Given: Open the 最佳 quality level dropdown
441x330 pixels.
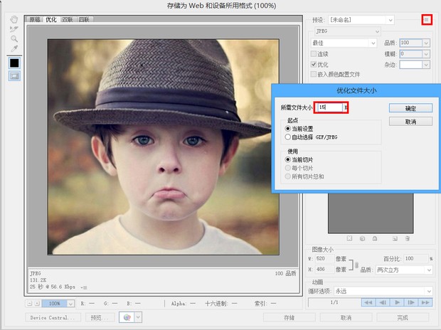Looking at the screenshot, I should click(x=344, y=43).
